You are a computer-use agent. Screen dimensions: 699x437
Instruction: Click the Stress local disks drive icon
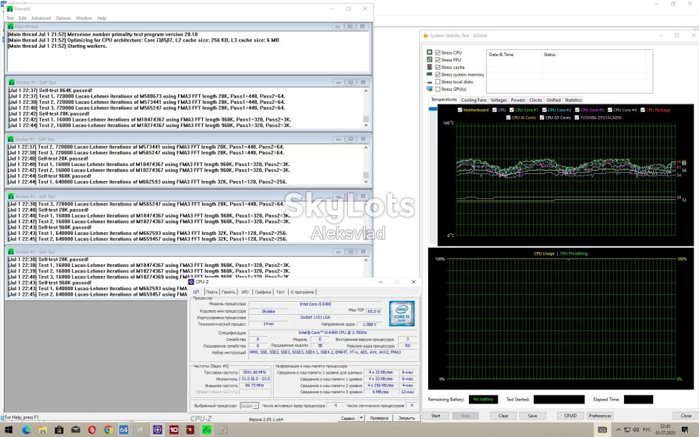tap(429, 82)
